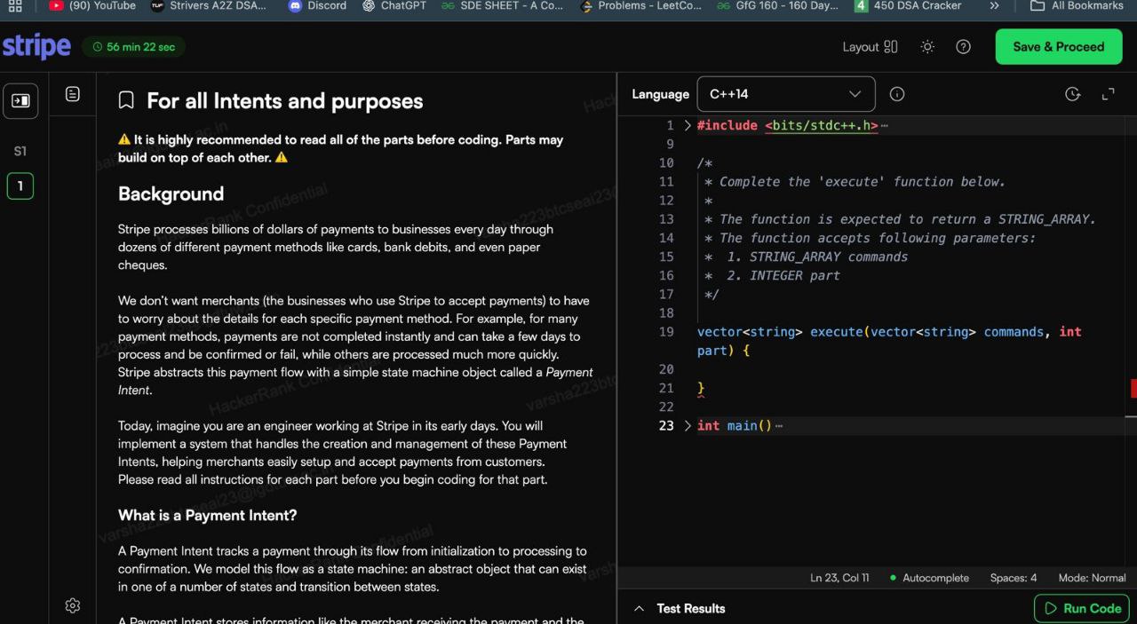Toggle Autocomplete in the status bar
This screenshot has height=624, width=1137.
[x=929, y=578]
